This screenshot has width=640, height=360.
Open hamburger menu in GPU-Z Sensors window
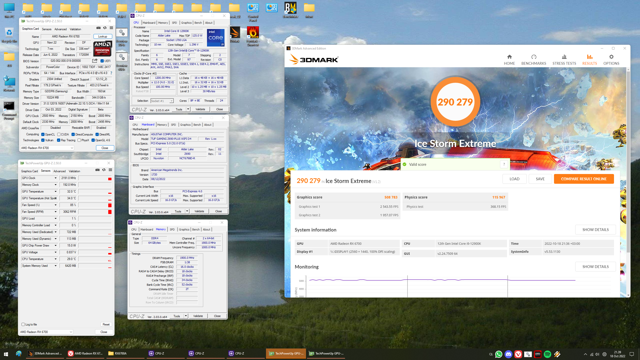110,170
